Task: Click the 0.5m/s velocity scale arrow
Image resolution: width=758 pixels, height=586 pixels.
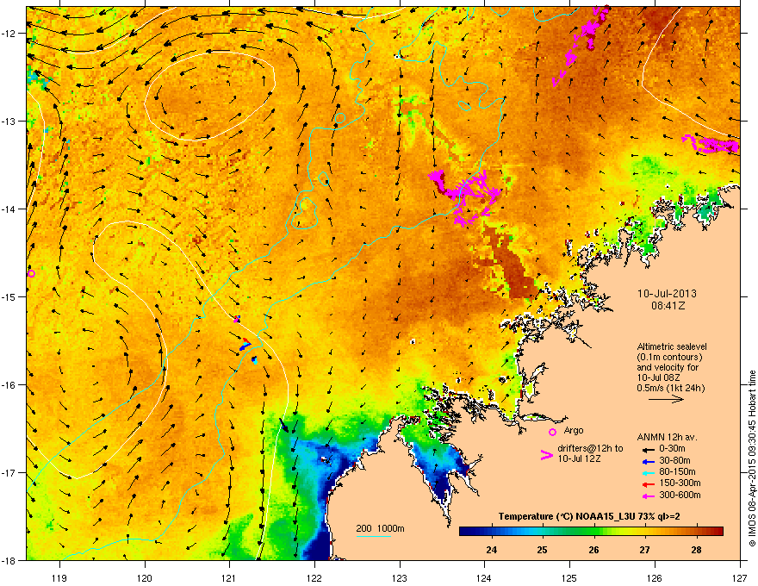Action: 666,399
